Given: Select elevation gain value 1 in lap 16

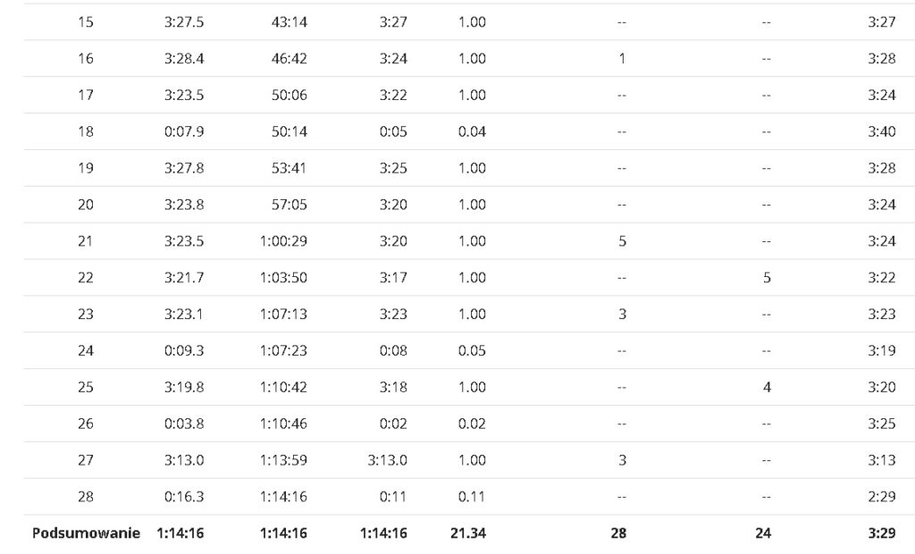Looking at the screenshot, I should click(x=622, y=58).
